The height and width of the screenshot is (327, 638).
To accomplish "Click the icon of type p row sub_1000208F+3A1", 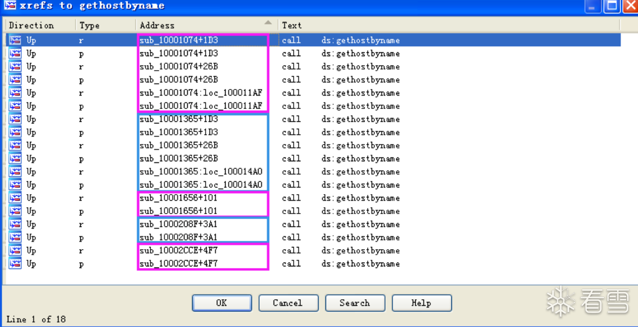I will (15, 237).
